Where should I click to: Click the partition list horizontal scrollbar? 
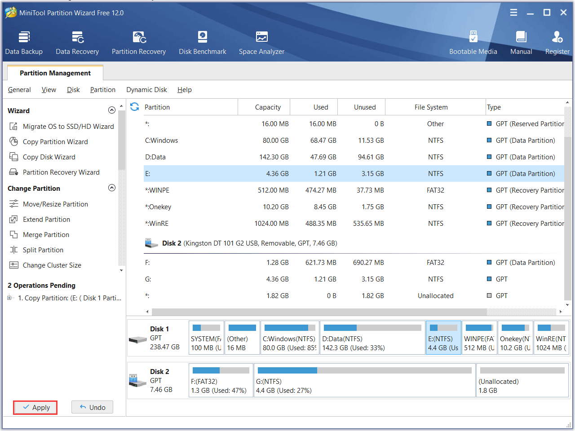(x=319, y=312)
